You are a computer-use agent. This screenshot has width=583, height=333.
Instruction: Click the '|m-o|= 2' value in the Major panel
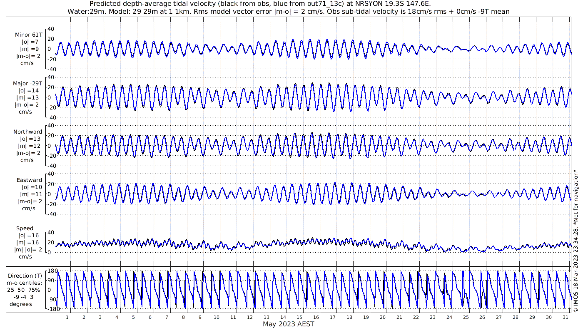27,104
